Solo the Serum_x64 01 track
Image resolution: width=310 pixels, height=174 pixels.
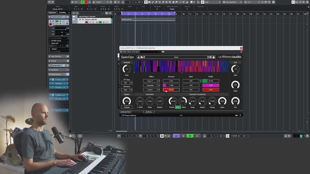click(x=83, y=19)
